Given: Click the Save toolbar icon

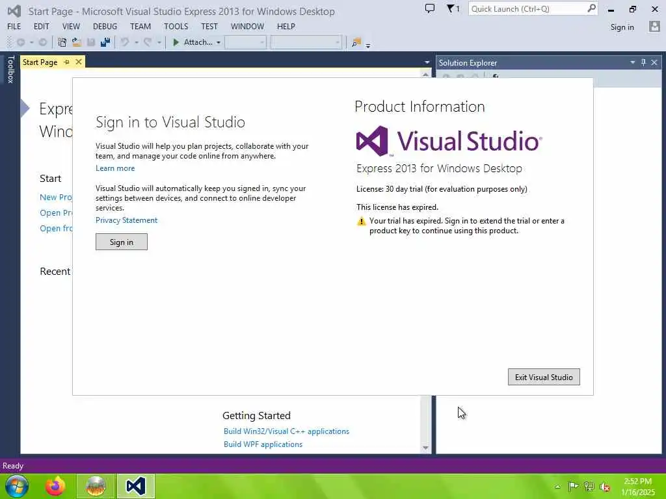Looking at the screenshot, I should tap(91, 42).
